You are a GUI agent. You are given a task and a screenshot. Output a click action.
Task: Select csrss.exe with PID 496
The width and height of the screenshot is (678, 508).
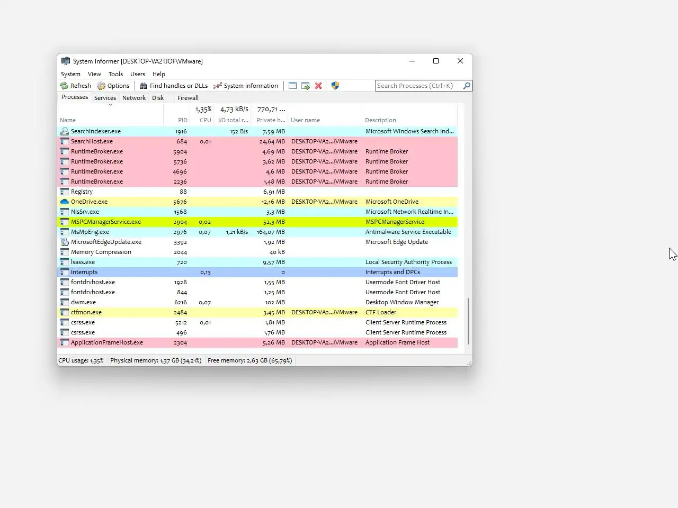point(257,332)
